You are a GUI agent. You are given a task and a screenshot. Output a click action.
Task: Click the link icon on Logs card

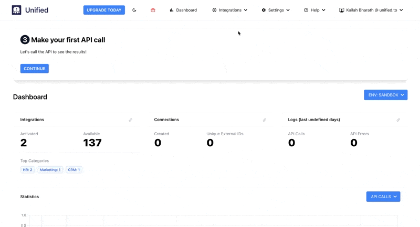(398, 120)
